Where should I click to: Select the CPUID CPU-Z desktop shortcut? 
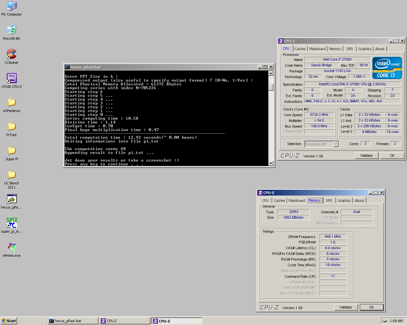[11, 81]
